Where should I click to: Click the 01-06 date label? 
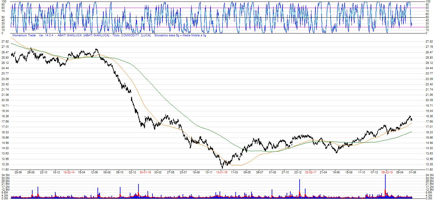click(413, 172)
